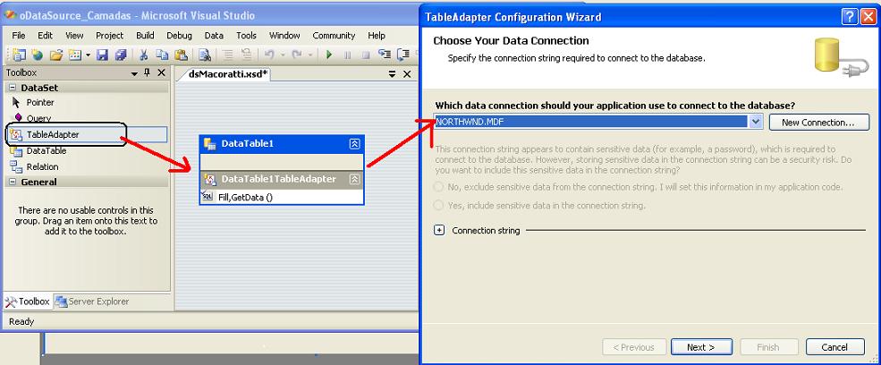Open the Redo history dropdown arrow
This screenshot has height=365, width=881.
tap(310, 55)
